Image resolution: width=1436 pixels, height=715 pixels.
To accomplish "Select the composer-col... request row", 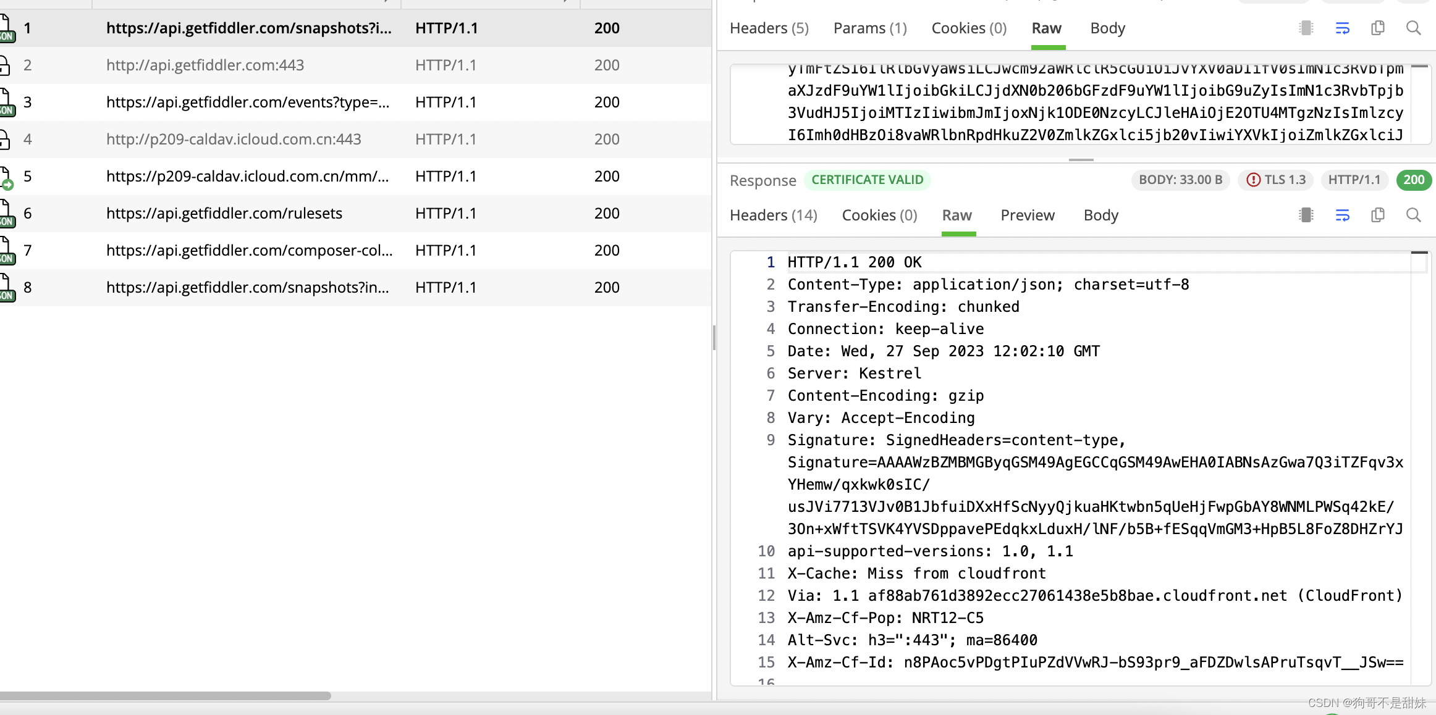I will 356,251.
